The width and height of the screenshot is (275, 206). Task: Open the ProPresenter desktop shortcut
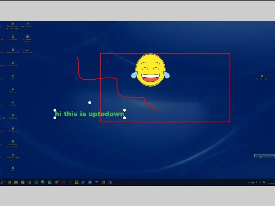tap(13, 130)
